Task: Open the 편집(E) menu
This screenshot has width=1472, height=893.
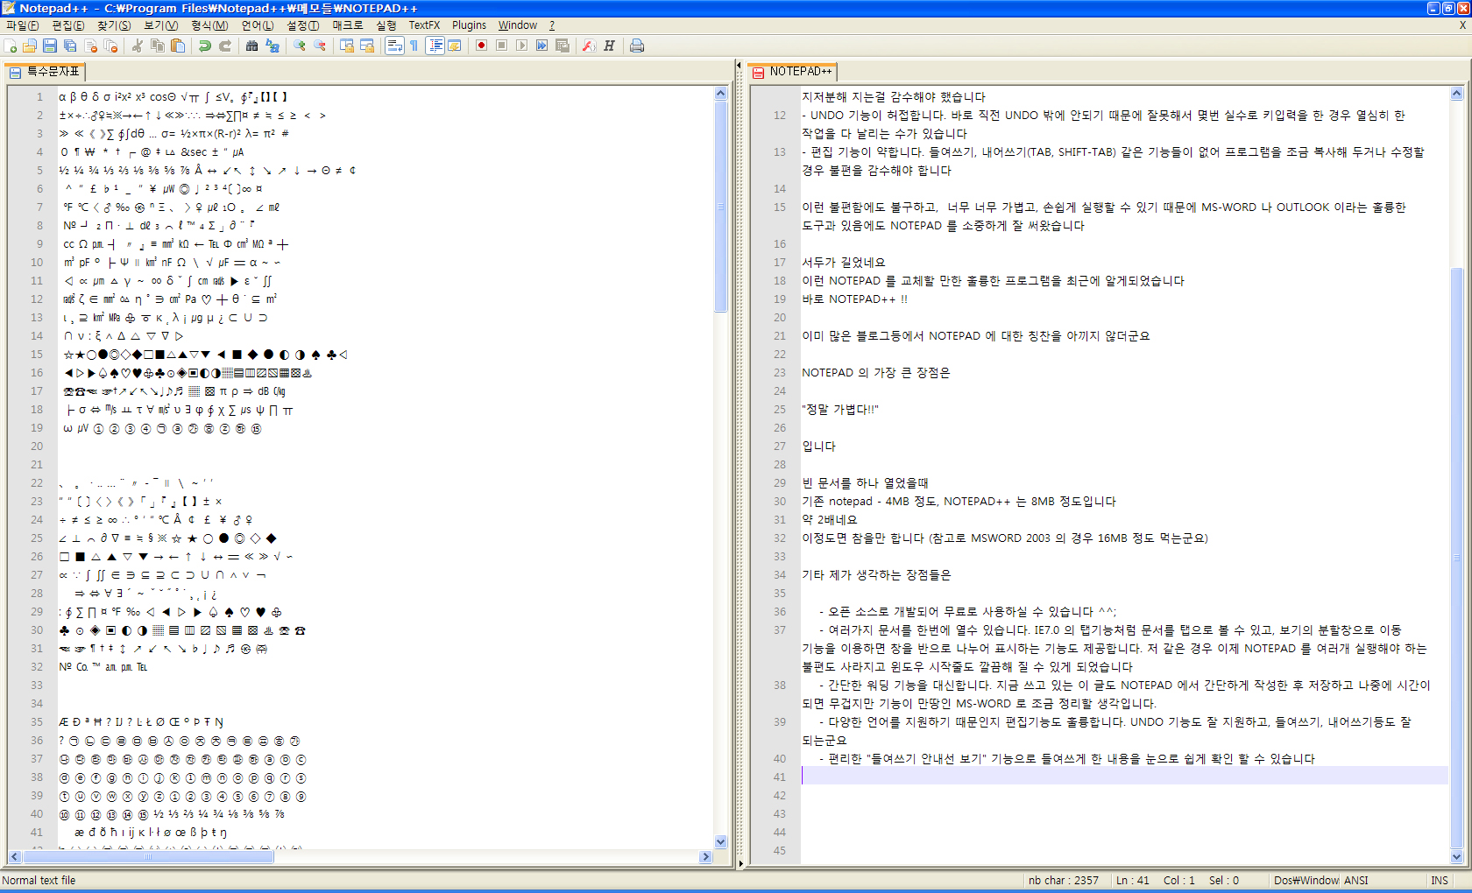Action: tap(68, 25)
